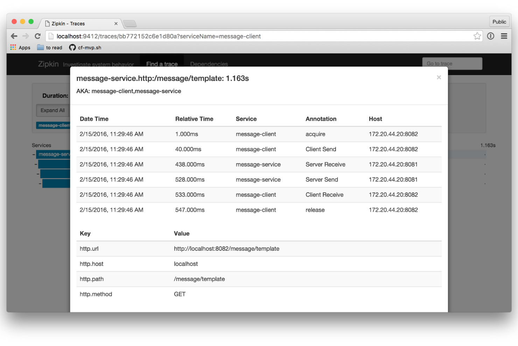Click the http.path value '/message/template'

(199, 279)
